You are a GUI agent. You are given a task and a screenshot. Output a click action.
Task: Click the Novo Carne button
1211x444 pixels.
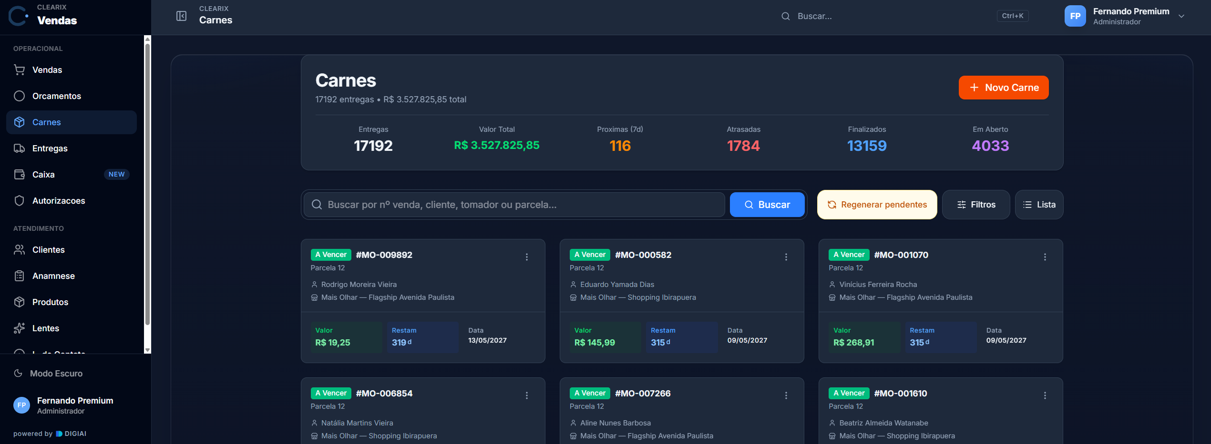[1004, 88]
